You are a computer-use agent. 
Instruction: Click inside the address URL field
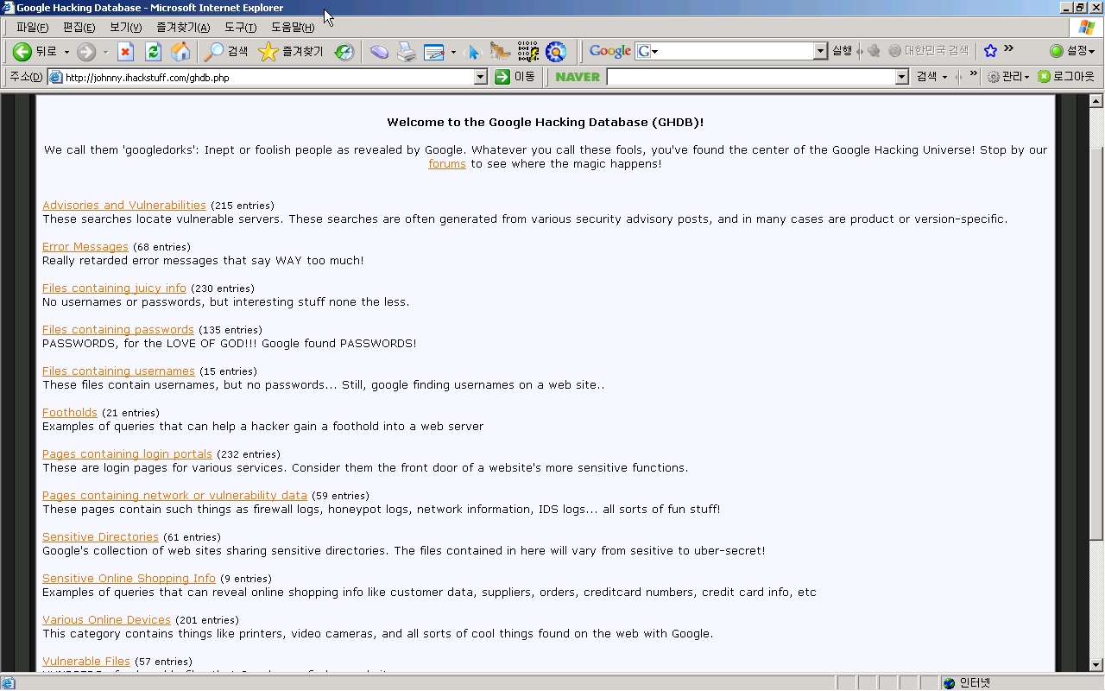268,77
